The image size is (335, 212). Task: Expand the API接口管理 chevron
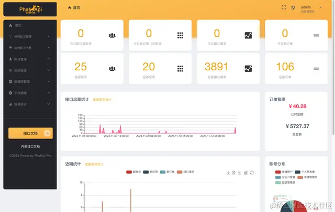(49, 36)
